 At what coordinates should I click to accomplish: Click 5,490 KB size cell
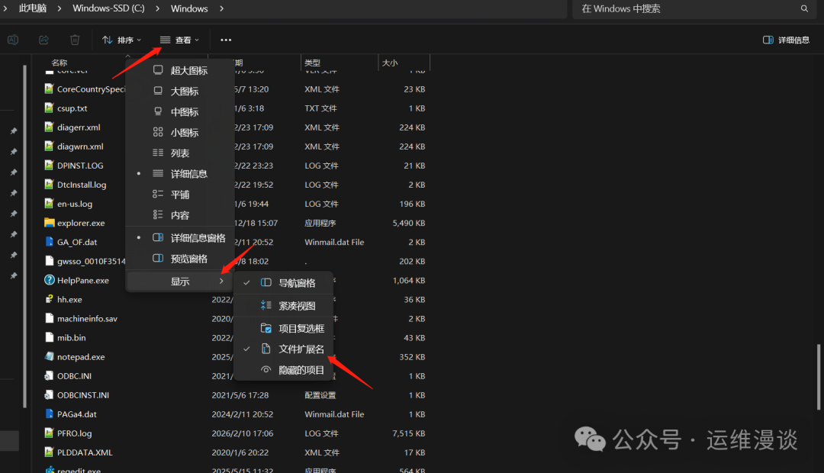(409, 223)
